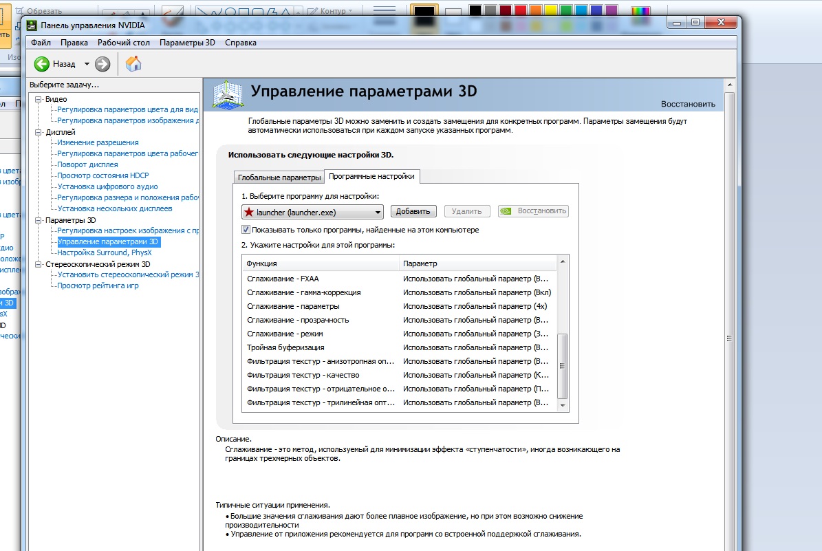
Task: Click the settings list scroll-down arrow
Action: pos(563,405)
